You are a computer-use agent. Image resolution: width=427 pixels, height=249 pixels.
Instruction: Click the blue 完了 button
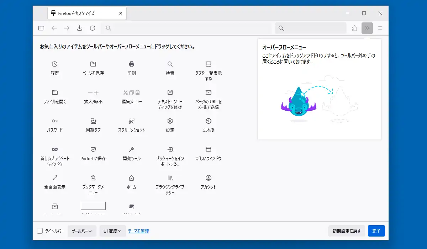click(x=376, y=231)
